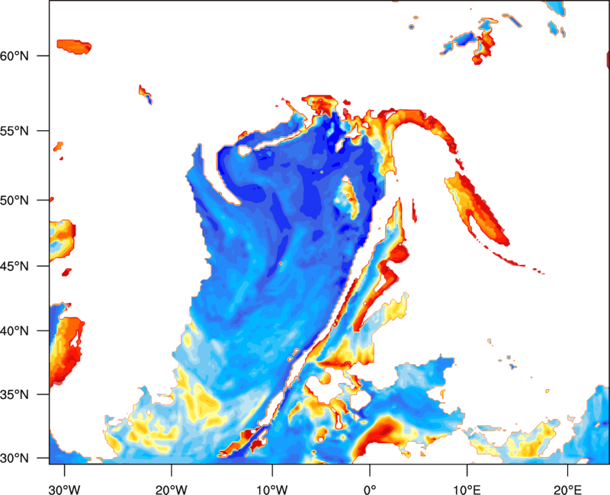Click the 55°N latitude label

coord(14,131)
